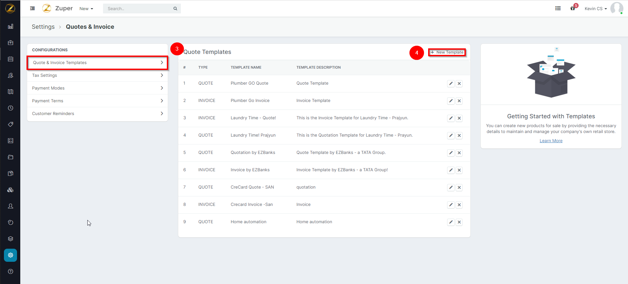Follow the Learn More link
This screenshot has width=628, height=284.
pos(551,141)
